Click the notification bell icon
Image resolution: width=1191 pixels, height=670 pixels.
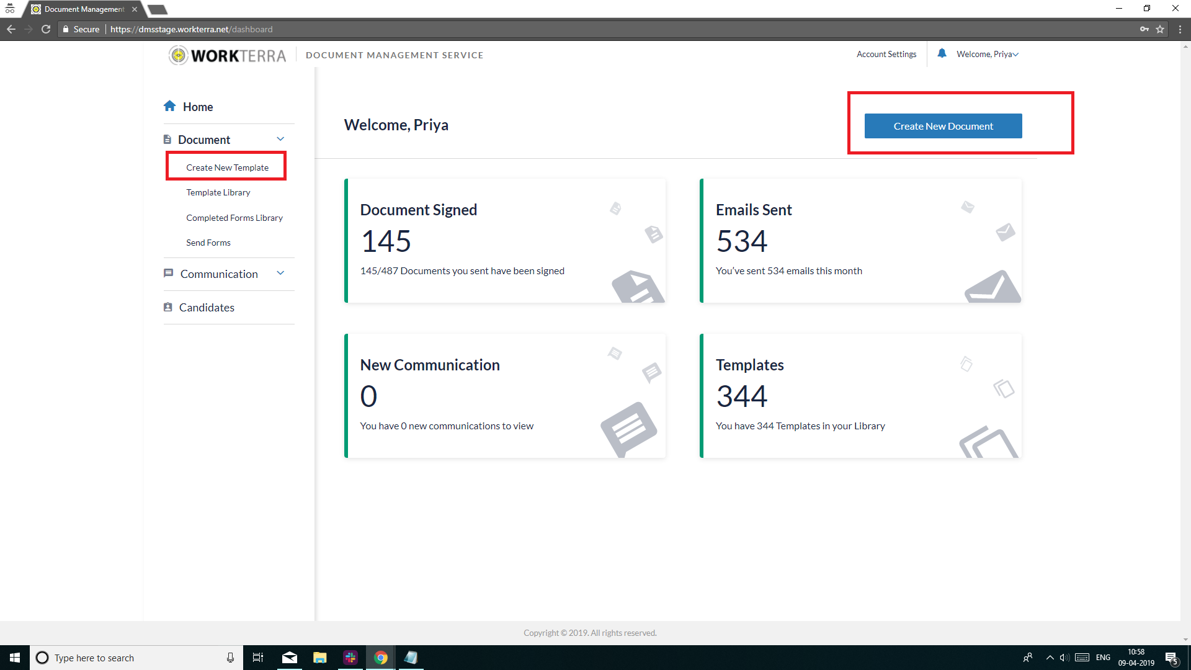pos(942,53)
